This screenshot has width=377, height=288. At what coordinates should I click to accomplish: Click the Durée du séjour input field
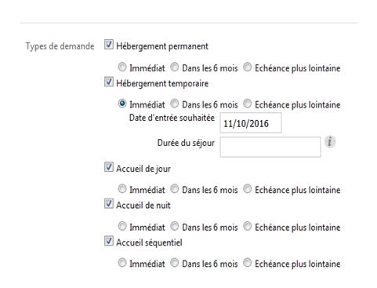coord(270,147)
